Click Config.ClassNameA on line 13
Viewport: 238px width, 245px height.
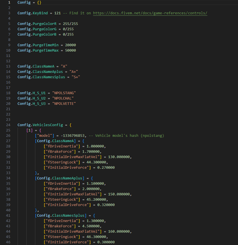[x=36, y=66]
